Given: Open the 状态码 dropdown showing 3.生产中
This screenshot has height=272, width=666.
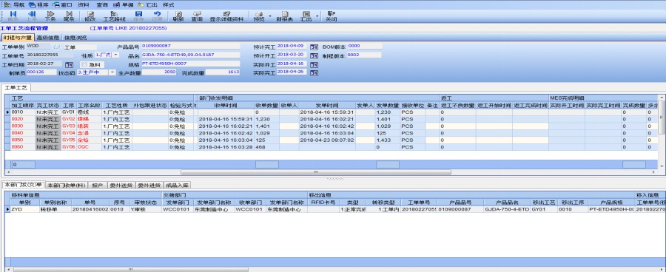Looking at the screenshot, I should pos(112,72).
